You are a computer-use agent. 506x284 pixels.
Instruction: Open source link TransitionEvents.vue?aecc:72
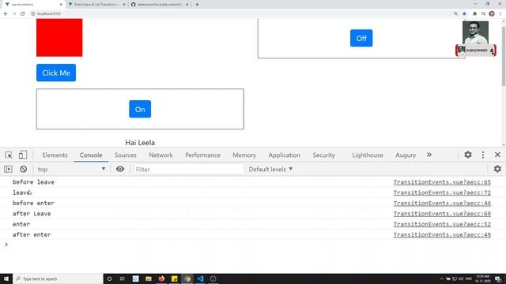pos(442,192)
